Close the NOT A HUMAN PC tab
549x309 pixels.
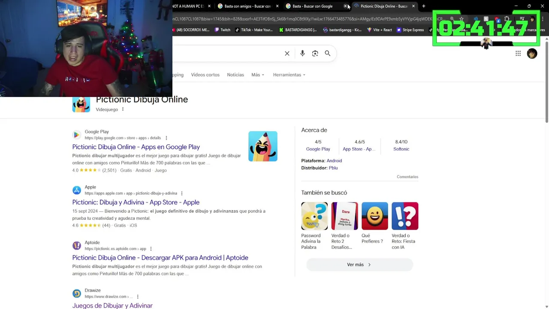tap(209, 6)
